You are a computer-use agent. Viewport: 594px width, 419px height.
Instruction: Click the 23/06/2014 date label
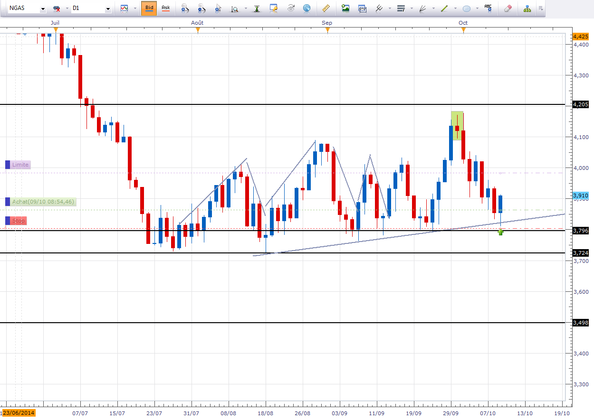click(x=19, y=413)
